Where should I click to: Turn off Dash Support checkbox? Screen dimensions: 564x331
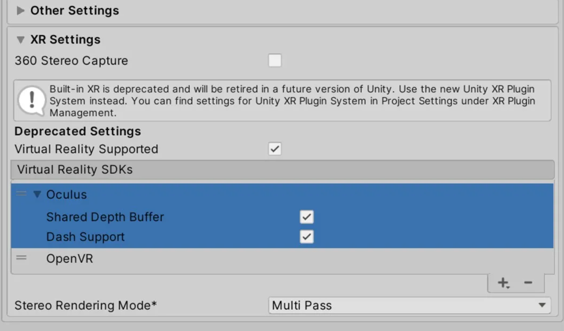click(307, 237)
